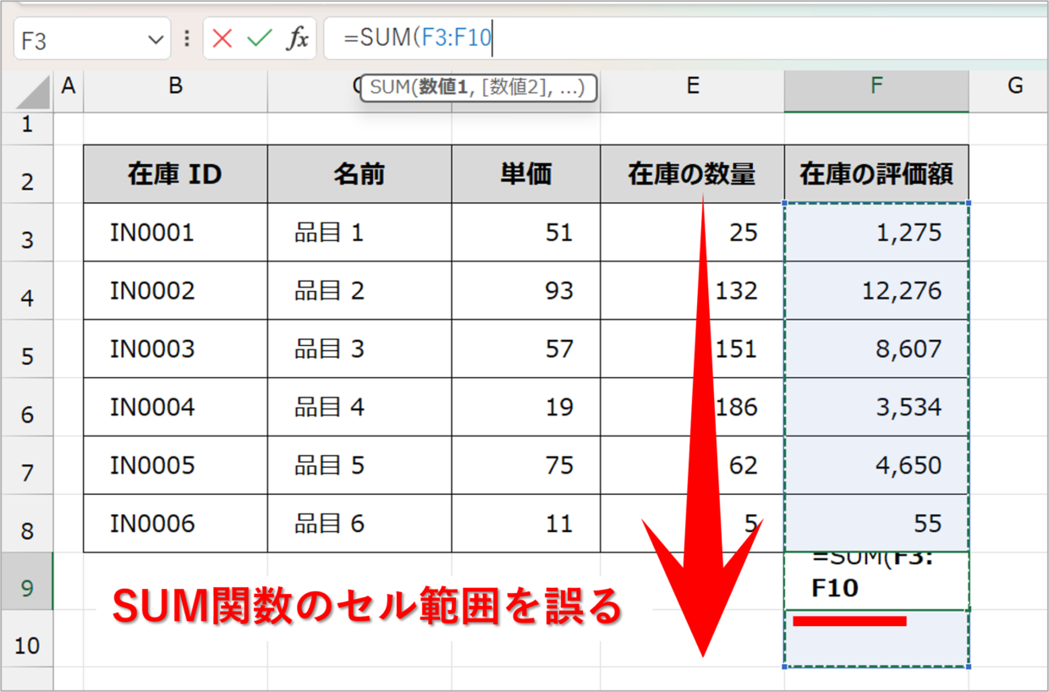Click the 品目 5 cell

(330, 465)
